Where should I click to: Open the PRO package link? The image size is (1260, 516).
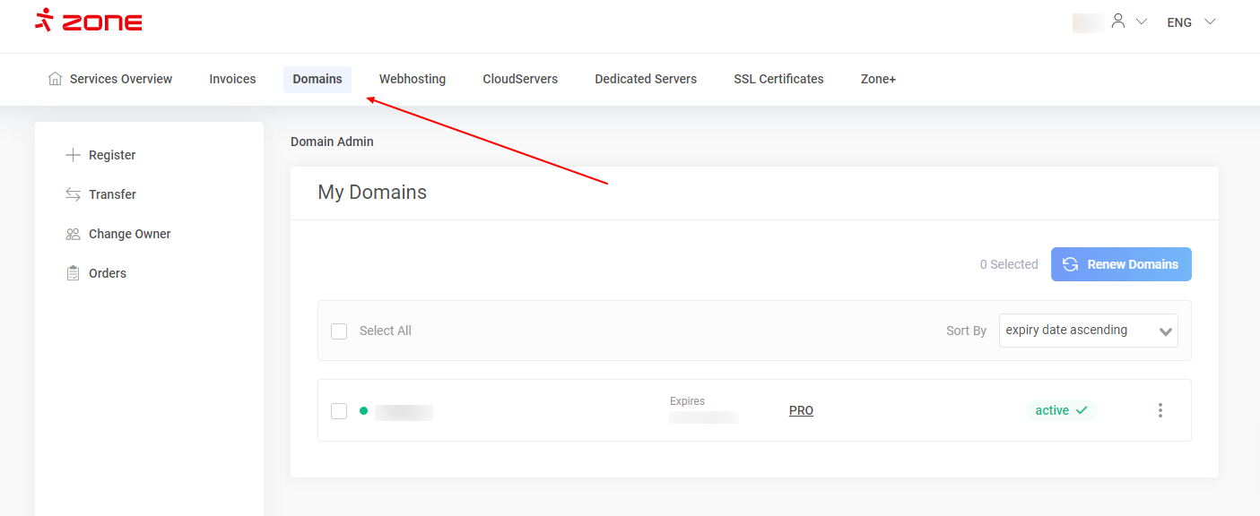tap(801, 410)
